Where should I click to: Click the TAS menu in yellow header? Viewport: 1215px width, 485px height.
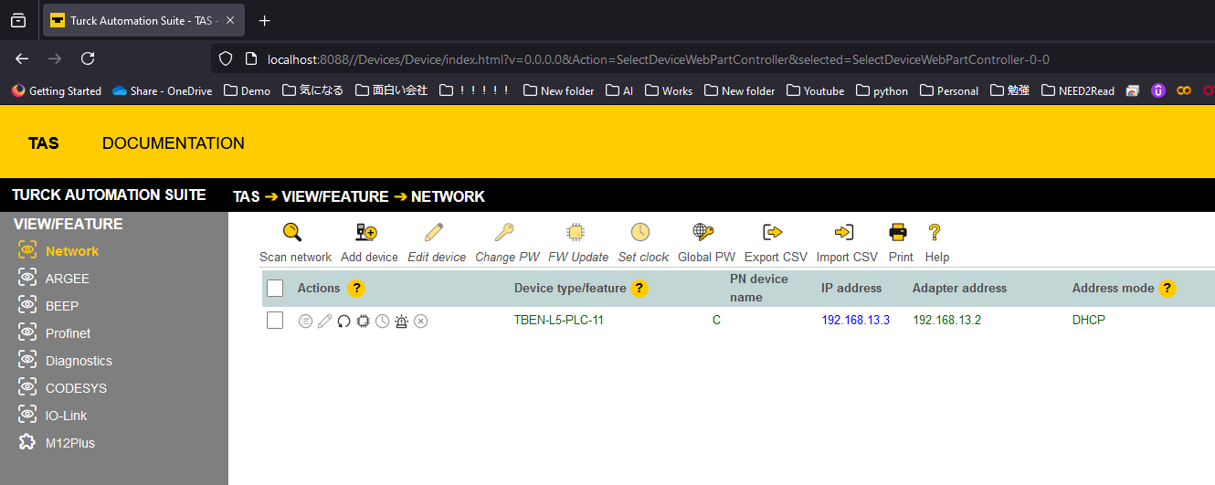pos(44,143)
